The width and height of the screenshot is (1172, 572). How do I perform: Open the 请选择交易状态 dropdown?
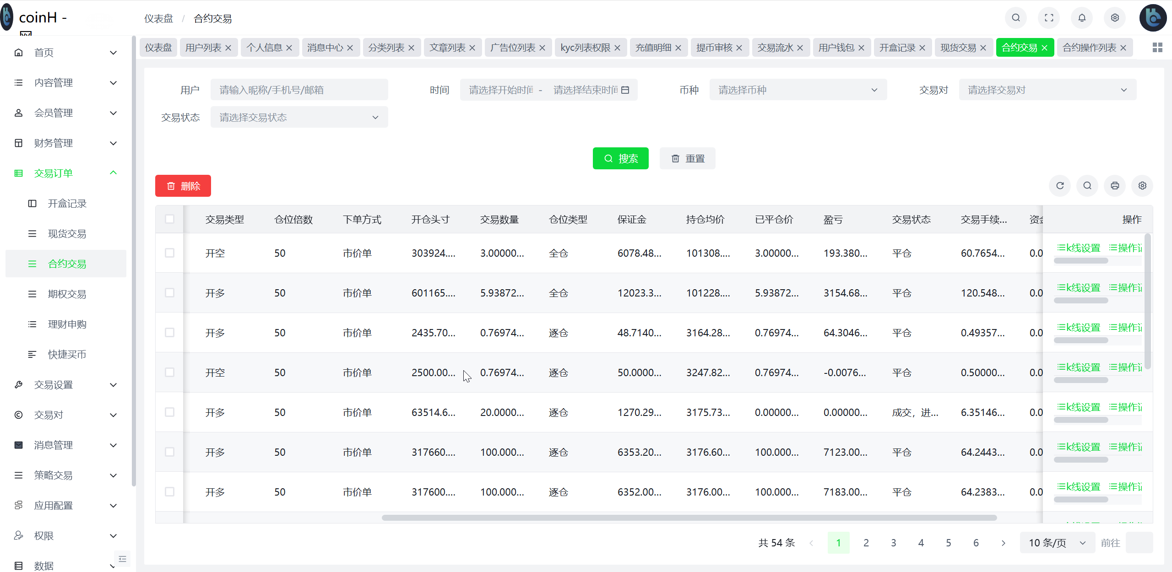coord(298,117)
